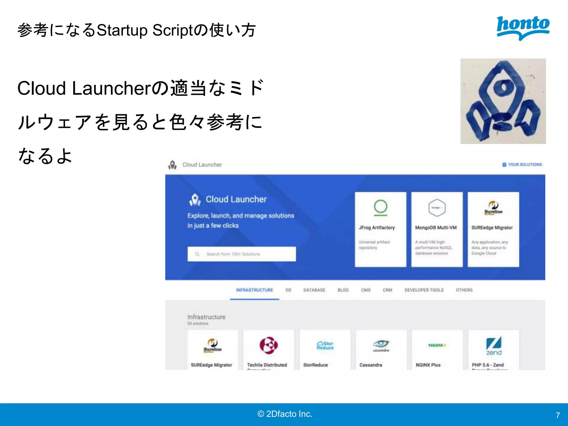The width and height of the screenshot is (568, 426).
Task: Click the Techila red circular logo
Action: tap(269, 345)
